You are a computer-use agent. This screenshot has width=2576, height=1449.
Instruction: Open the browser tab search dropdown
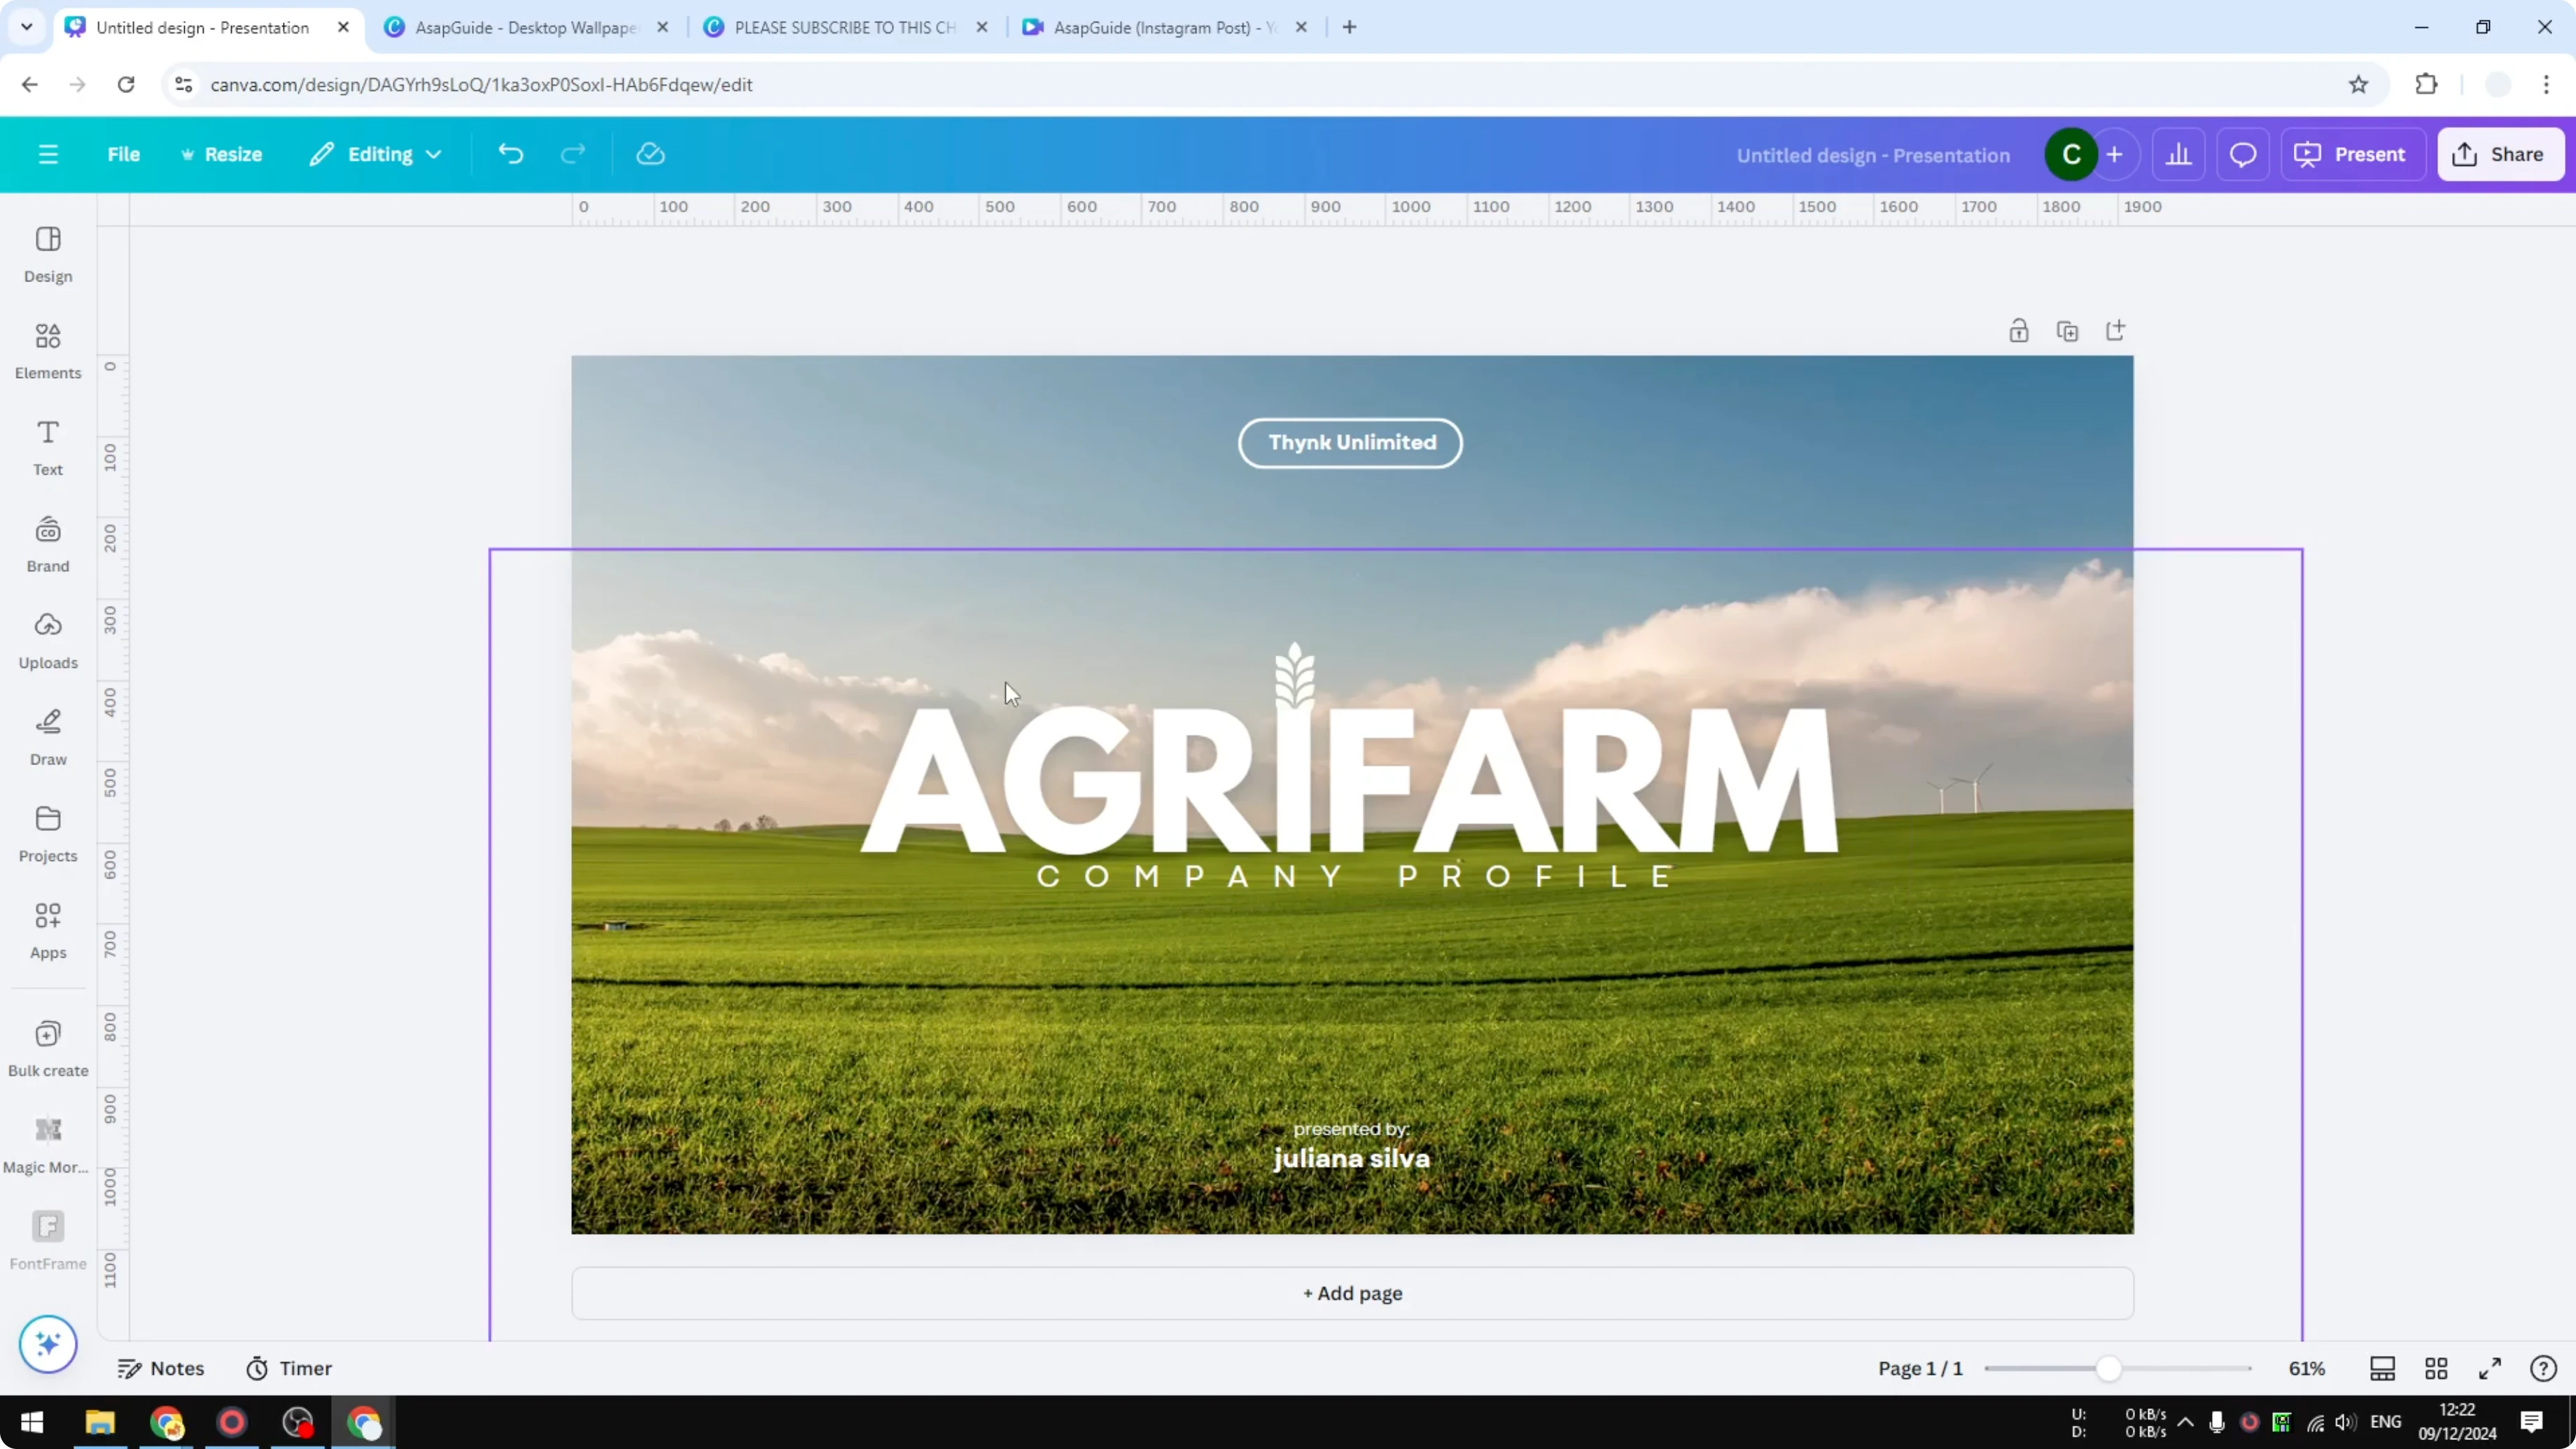[x=26, y=27]
